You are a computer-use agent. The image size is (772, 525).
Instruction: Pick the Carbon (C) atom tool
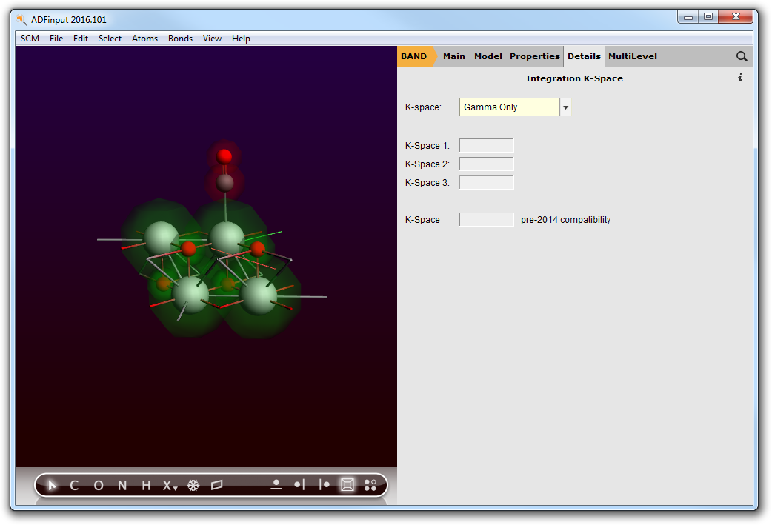(x=74, y=486)
